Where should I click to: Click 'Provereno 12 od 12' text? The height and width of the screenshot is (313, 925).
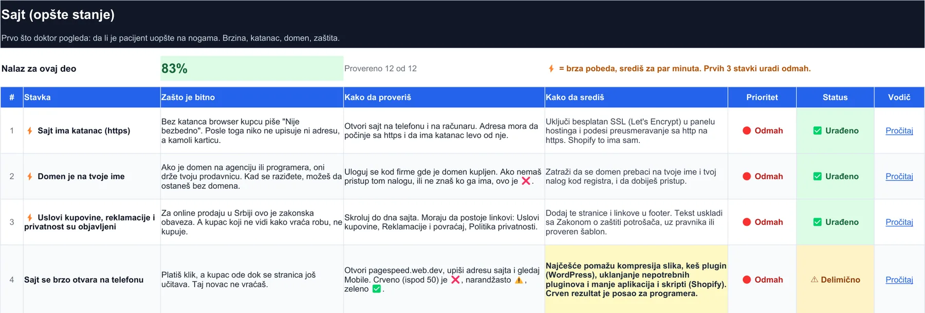[380, 69]
